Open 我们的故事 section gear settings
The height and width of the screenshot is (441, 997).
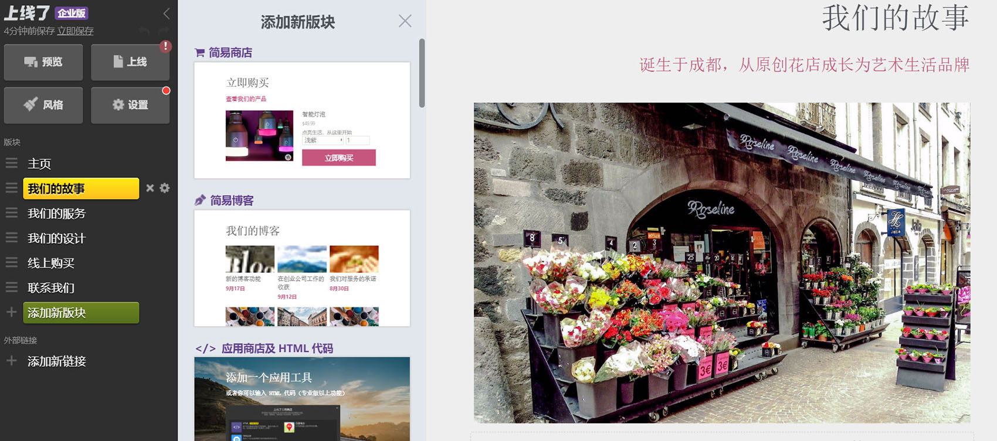coord(165,188)
